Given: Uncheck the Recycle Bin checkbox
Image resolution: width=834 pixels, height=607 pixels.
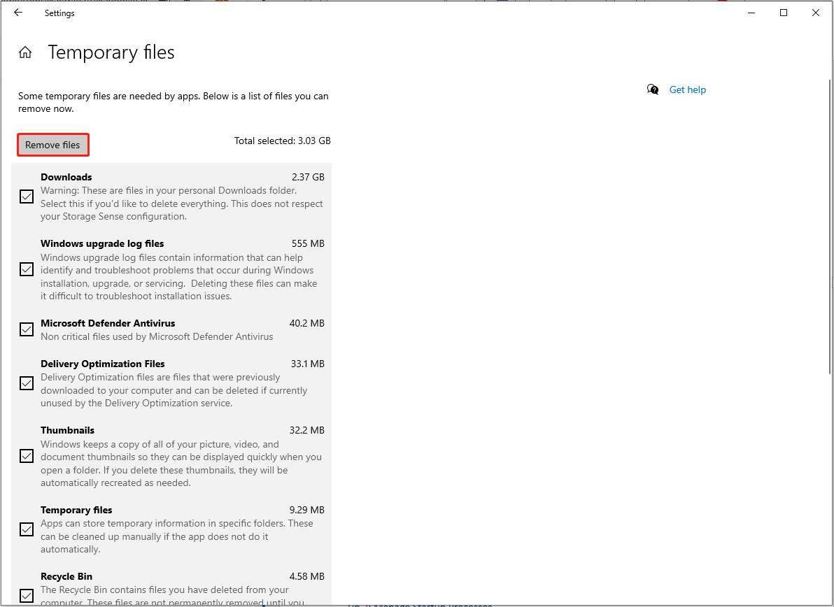Looking at the screenshot, I should click(x=26, y=596).
